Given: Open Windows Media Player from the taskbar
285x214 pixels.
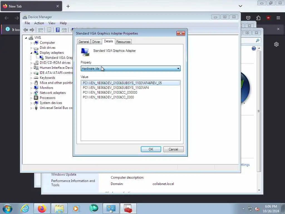Looking at the screenshot, I should tap(76, 208).
